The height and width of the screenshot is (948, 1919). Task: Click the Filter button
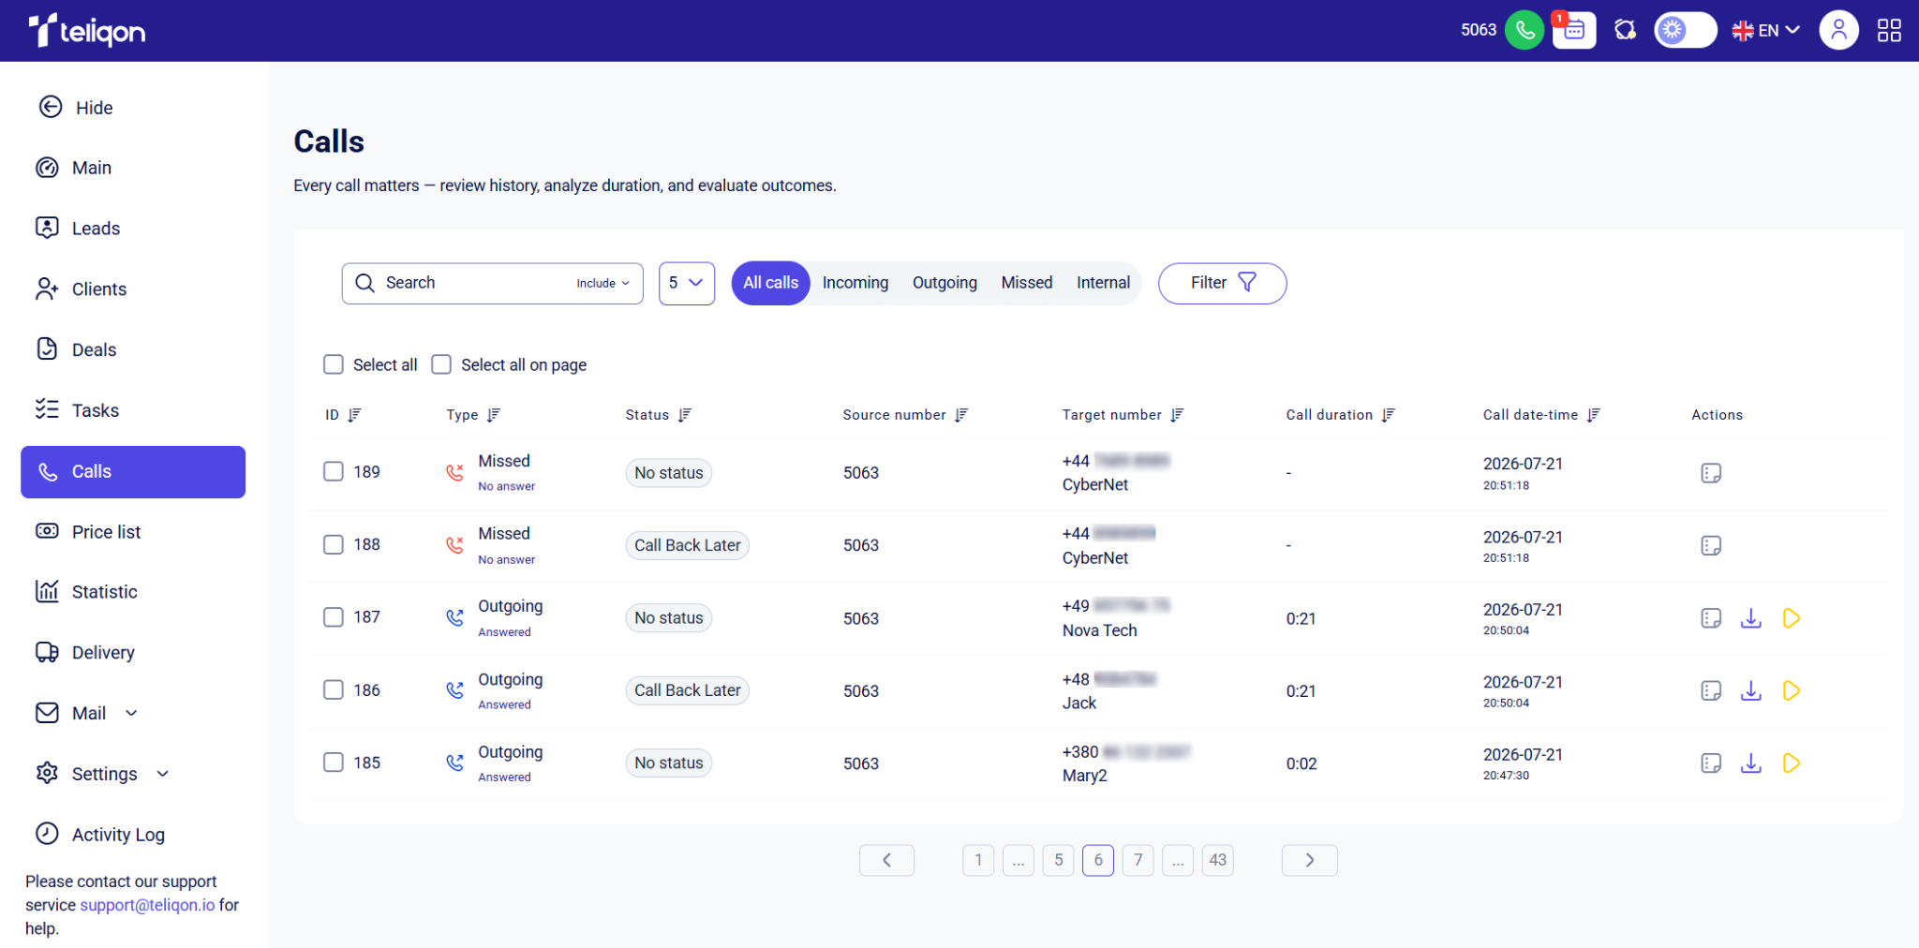tap(1222, 283)
